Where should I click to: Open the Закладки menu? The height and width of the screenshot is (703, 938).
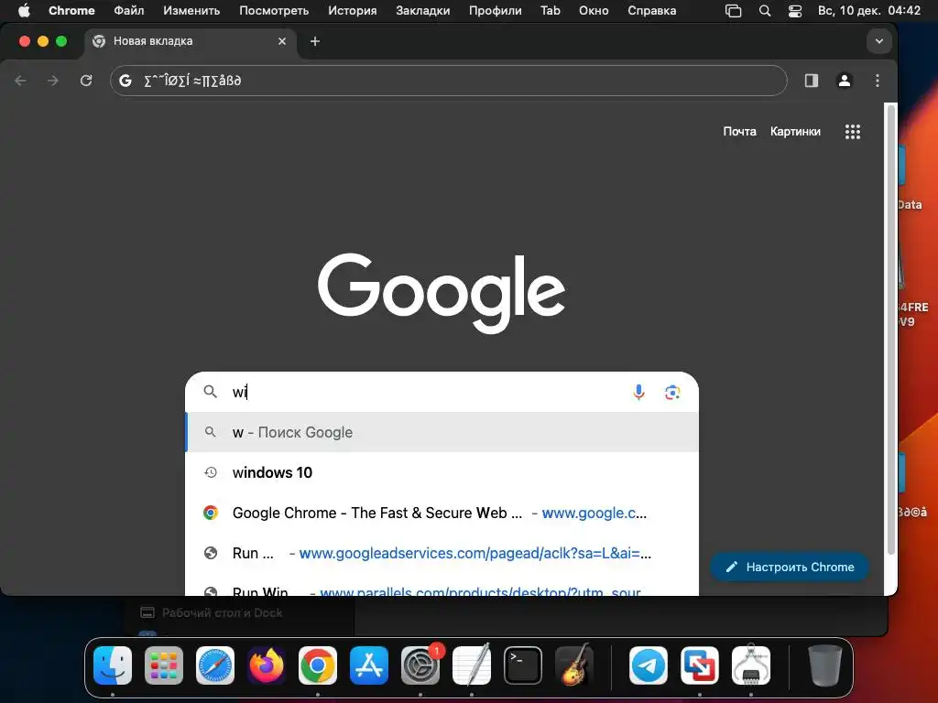[422, 10]
